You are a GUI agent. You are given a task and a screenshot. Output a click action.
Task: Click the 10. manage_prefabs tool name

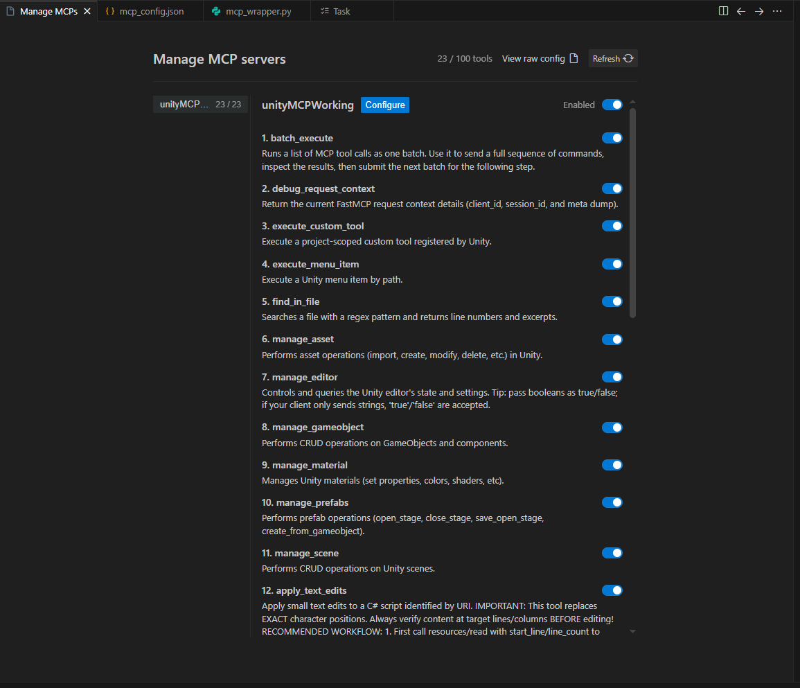click(x=305, y=503)
